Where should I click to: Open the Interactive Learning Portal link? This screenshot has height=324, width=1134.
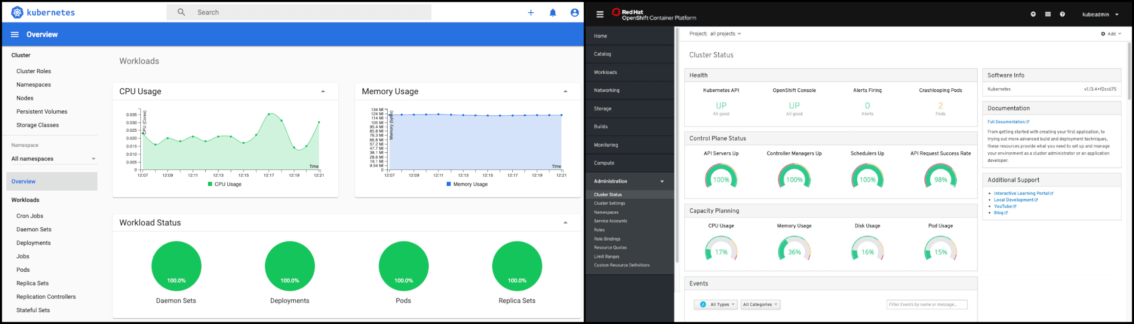[x=1023, y=193]
